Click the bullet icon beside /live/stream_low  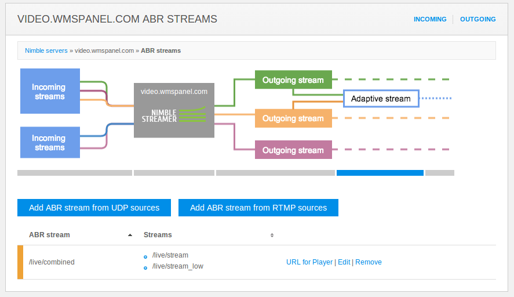click(145, 268)
